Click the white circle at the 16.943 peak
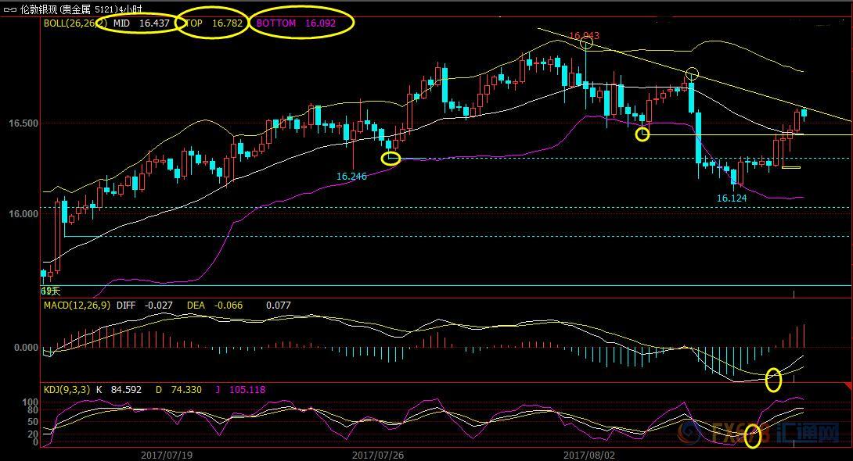The width and height of the screenshot is (853, 461). tap(586, 42)
